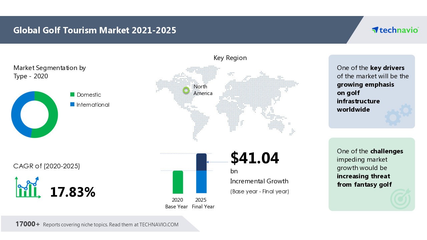Click the Global Golf Tourism Market title
427x240 pixels.
tap(95, 30)
